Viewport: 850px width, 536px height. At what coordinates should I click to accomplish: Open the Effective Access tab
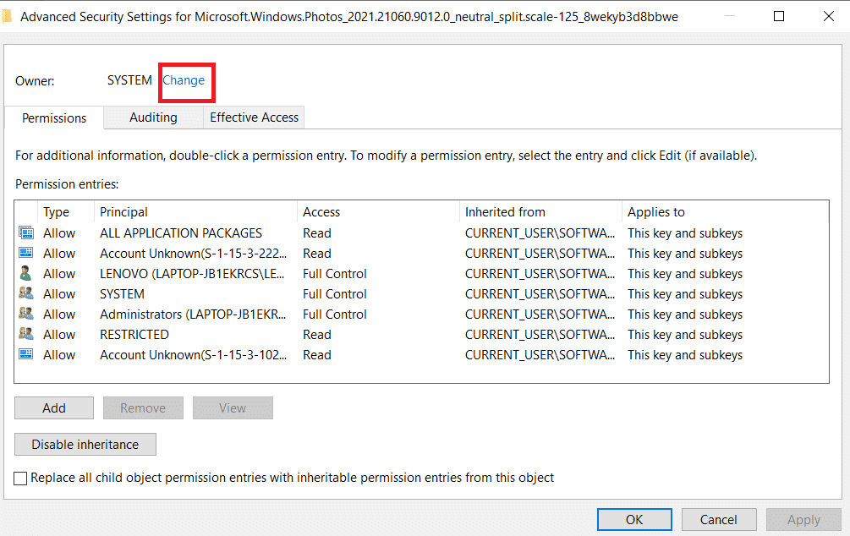point(254,118)
